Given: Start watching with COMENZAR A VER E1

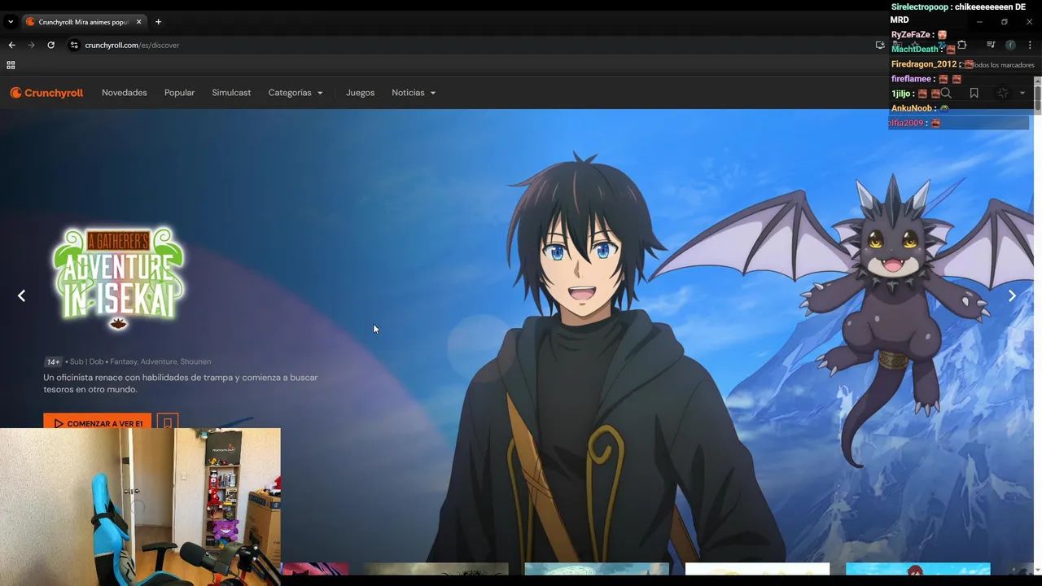Looking at the screenshot, I should (x=97, y=423).
